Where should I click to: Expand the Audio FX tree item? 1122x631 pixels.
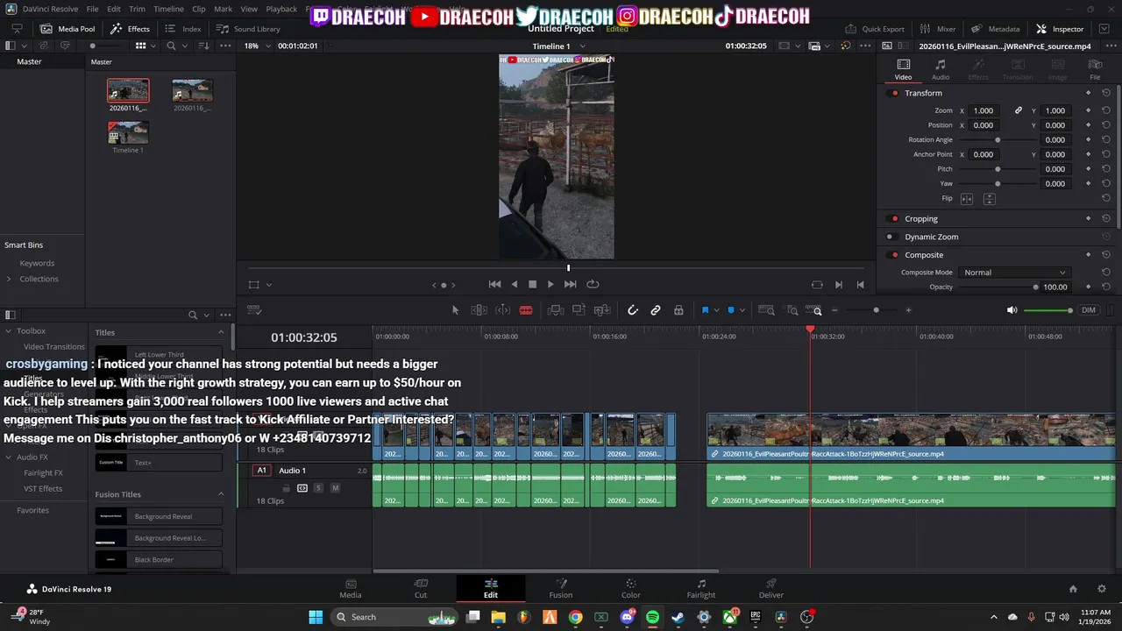(x=9, y=457)
